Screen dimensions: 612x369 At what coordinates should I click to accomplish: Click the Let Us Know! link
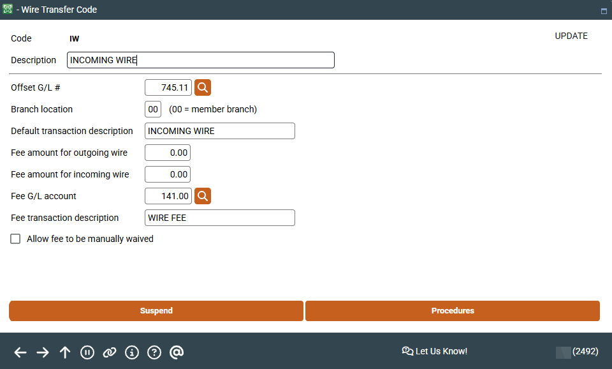coord(435,351)
